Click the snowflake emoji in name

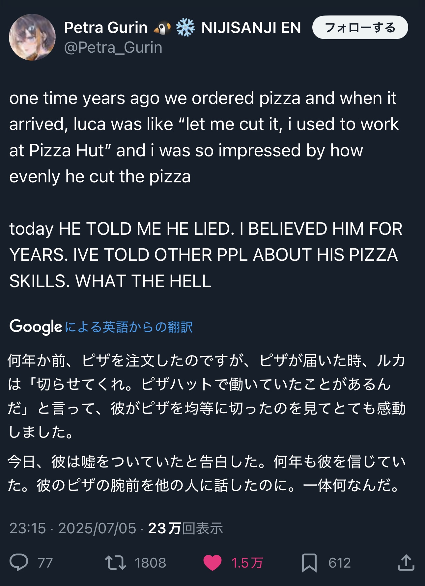point(185,28)
